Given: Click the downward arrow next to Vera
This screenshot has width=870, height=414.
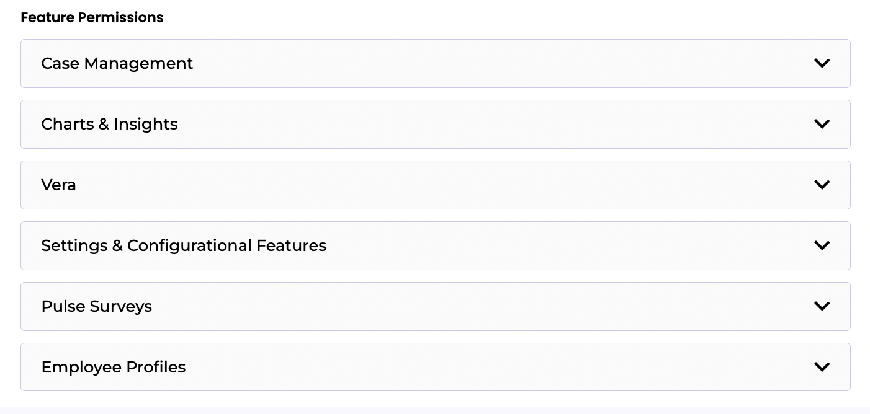Looking at the screenshot, I should (x=822, y=185).
